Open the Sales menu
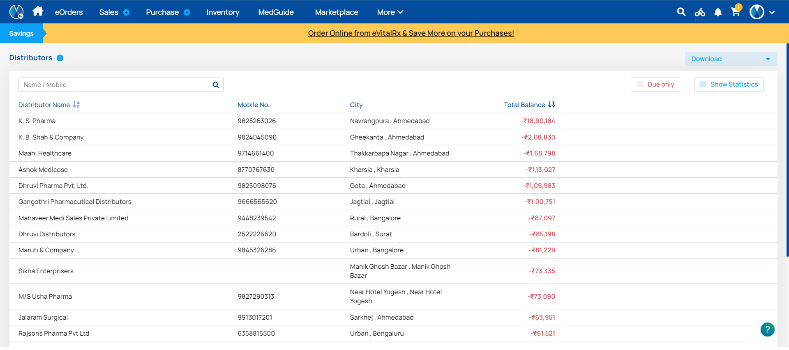The height and width of the screenshot is (350, 789). pyautogui.click(x=108, y=12)
